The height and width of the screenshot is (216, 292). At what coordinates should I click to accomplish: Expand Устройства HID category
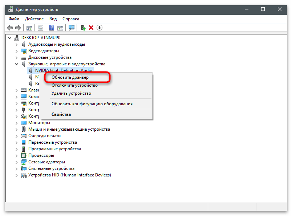point(17,175)
